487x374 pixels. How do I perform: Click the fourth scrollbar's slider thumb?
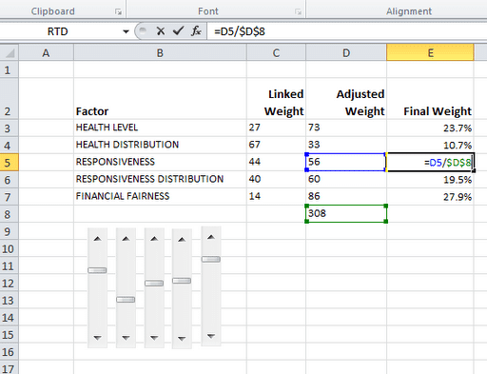(x=182, y=281)
